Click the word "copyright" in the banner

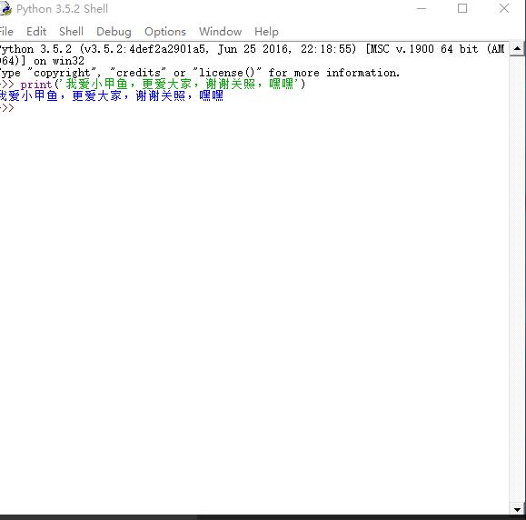(x=62, y=73)
